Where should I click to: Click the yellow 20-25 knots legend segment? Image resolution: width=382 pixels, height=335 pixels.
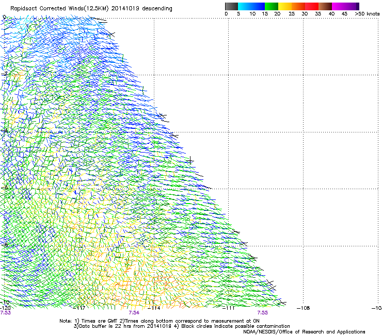[x=285, y=6]
